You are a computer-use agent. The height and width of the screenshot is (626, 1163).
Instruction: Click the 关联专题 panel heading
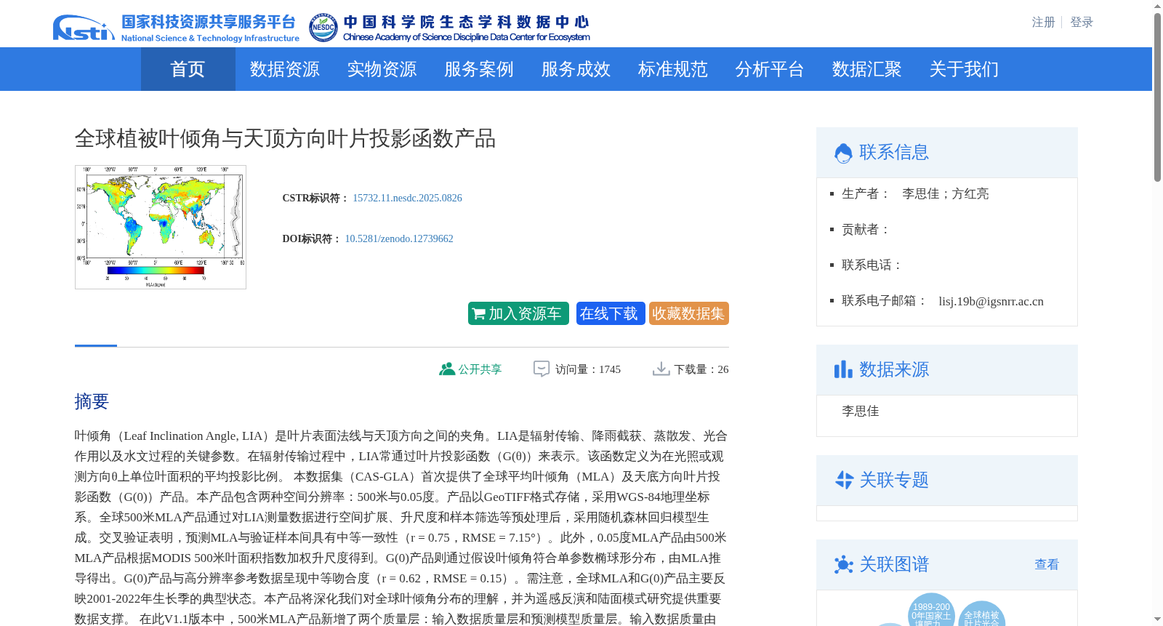tap(894, 480)
